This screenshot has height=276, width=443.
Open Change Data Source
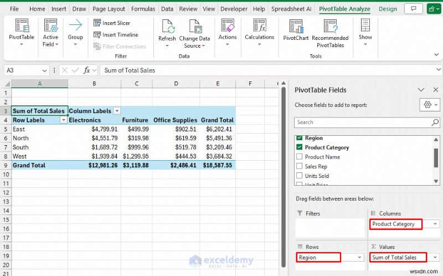click(x=195, y=33)
